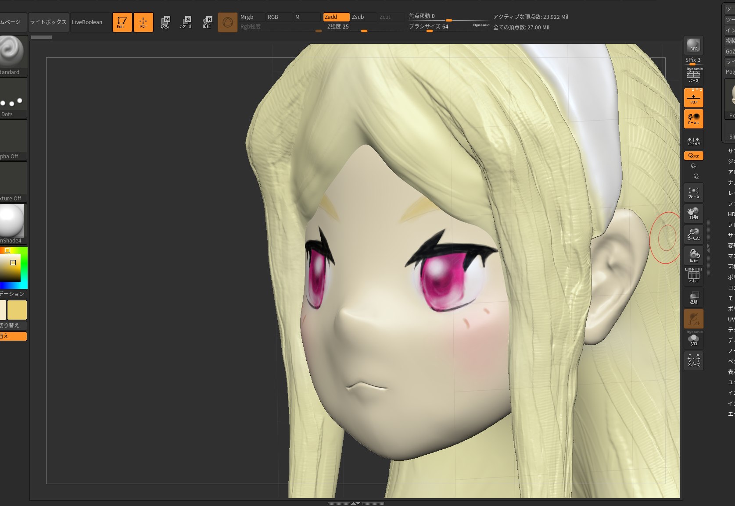Viewport: 735px width, 506px height.
Task: Click the GoZ button in Tool palette
Action: pos(730,51)
